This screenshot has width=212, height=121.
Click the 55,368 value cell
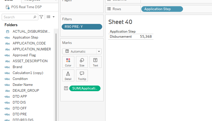coord(146,37)
